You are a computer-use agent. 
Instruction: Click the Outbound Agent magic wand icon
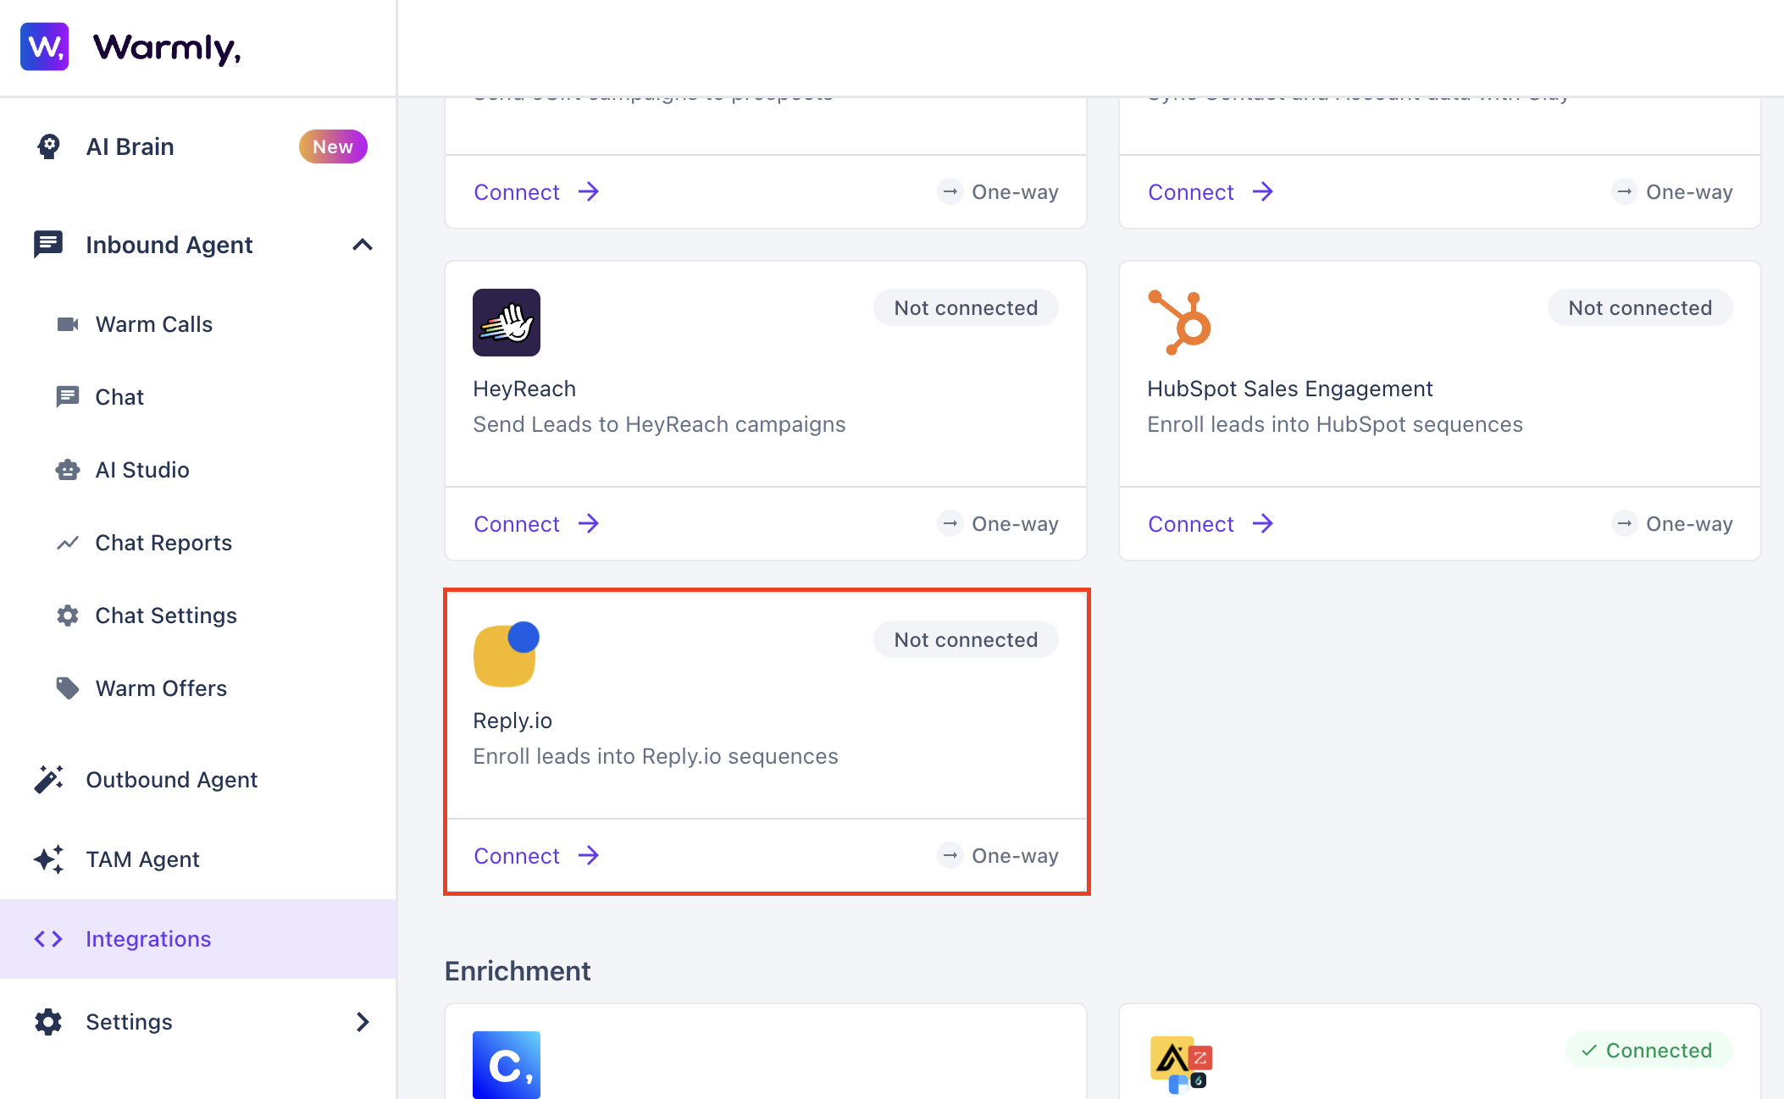click(x=49, y=780)
